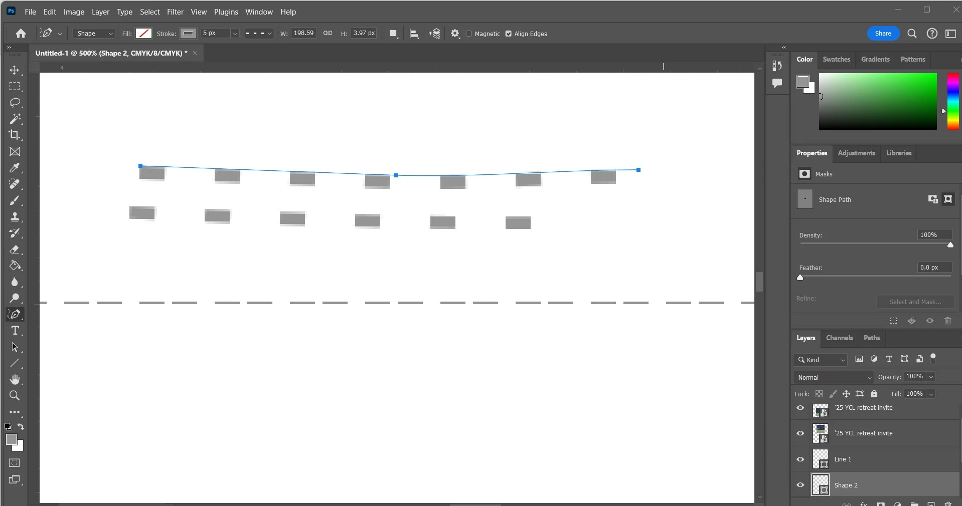Open the Edit Toolbar ellipsis menu
Viewport: 962px width, 506px height.
[x=15, y=412]
